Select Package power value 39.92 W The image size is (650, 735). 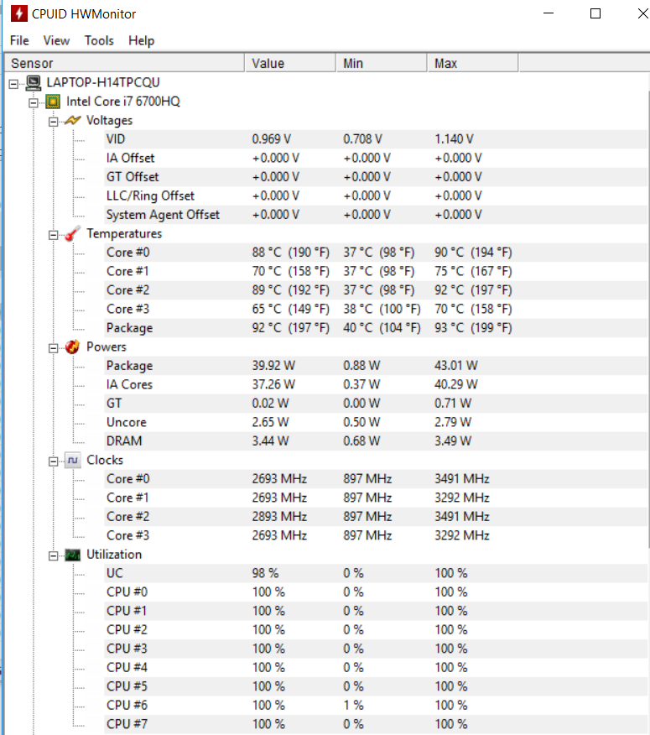(273, 366)
